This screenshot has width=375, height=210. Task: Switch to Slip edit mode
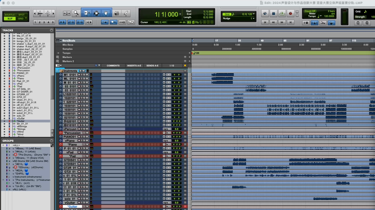pyautogui.click(x=10, y=19)
